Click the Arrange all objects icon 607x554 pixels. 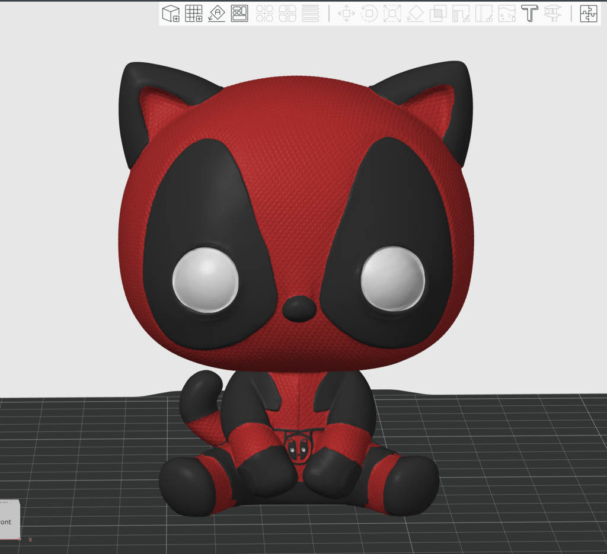(x=239, y=14)
